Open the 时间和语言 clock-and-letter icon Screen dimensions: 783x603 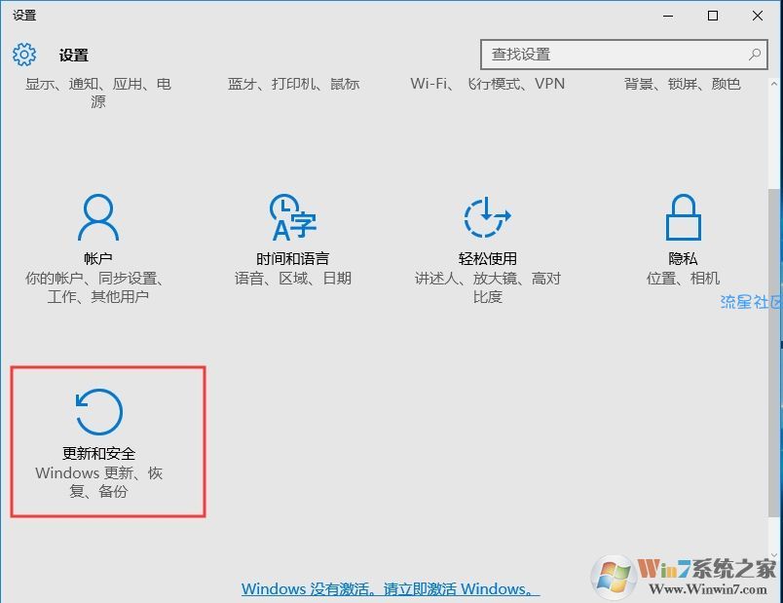point(292,217)
